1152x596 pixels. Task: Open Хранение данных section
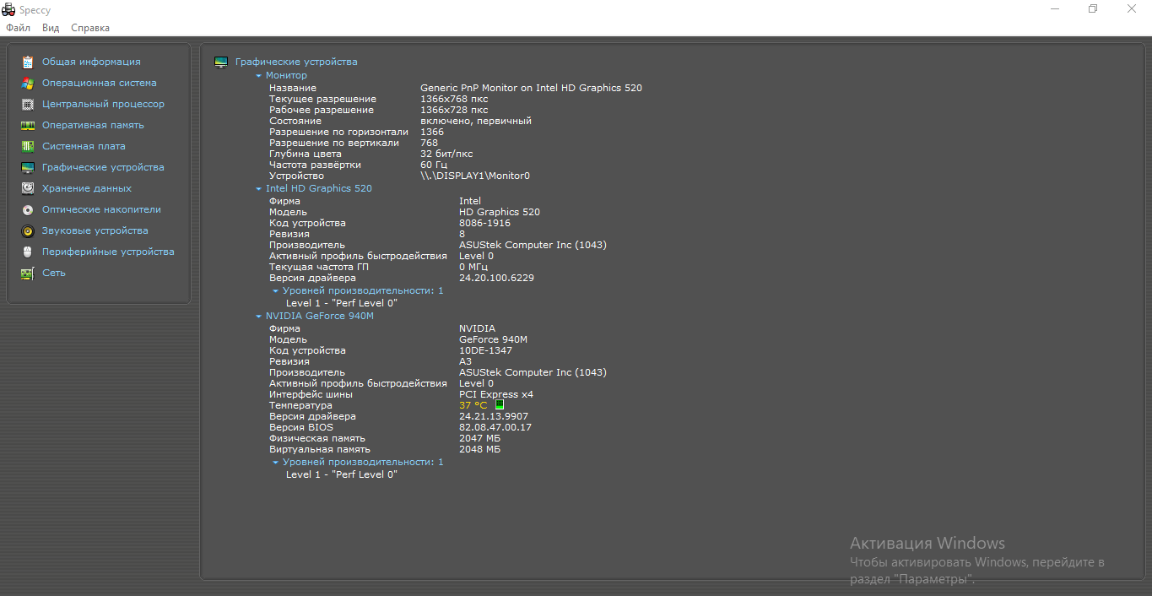[87, 188]
